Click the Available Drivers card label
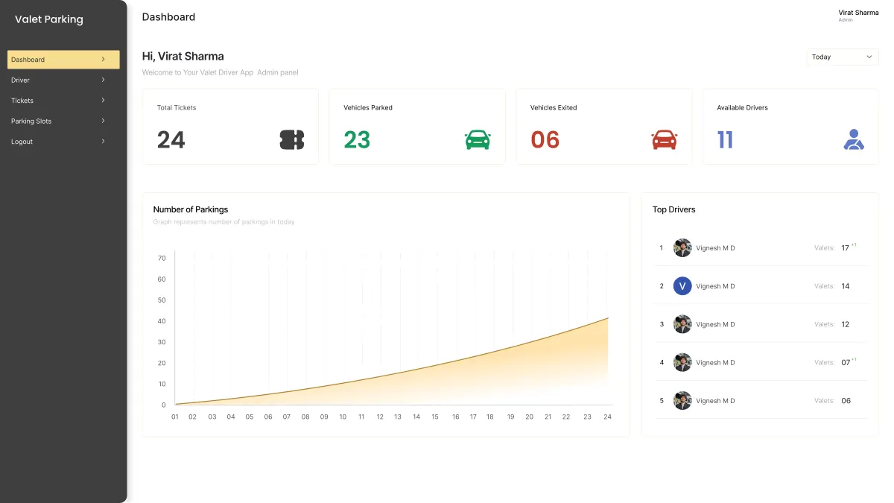The image size is (894, 503). click(742, 107)
